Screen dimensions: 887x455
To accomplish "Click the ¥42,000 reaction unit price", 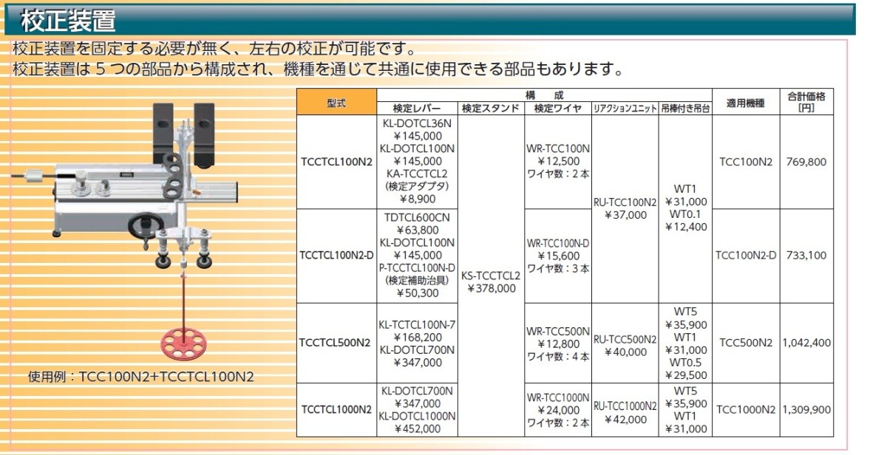I will coord(625,419).
